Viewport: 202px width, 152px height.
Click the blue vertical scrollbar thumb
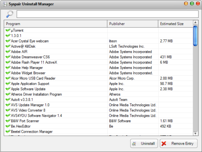195,36
